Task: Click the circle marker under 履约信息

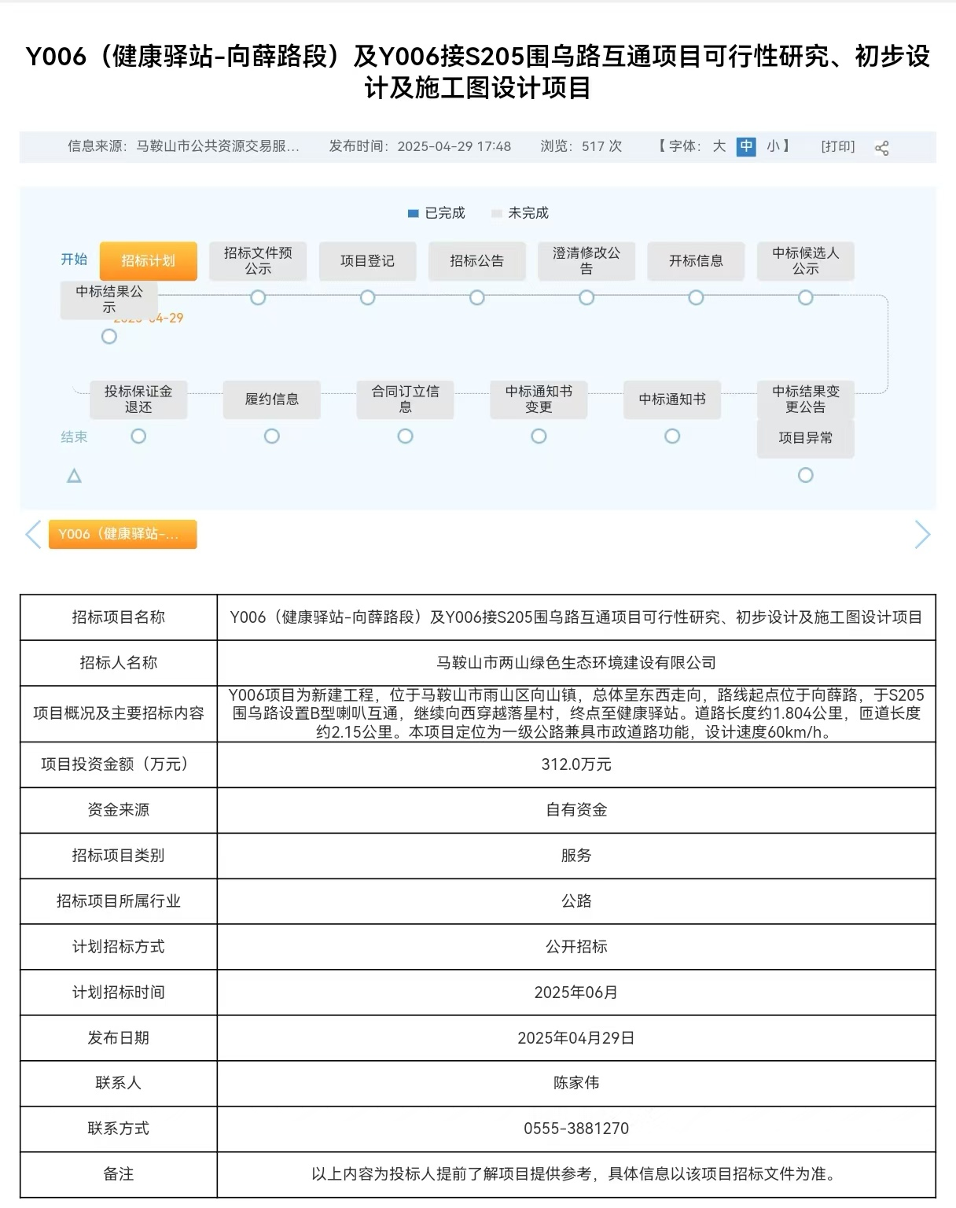Action: [x=272, y=436]
